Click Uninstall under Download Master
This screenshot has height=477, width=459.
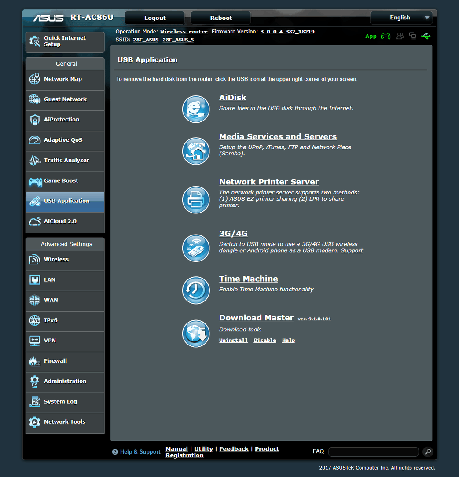pyautogui.click(x=233, y=340)
